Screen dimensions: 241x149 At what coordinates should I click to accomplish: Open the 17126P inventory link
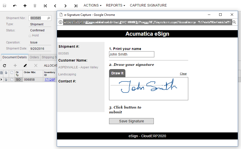click(50, 80)
